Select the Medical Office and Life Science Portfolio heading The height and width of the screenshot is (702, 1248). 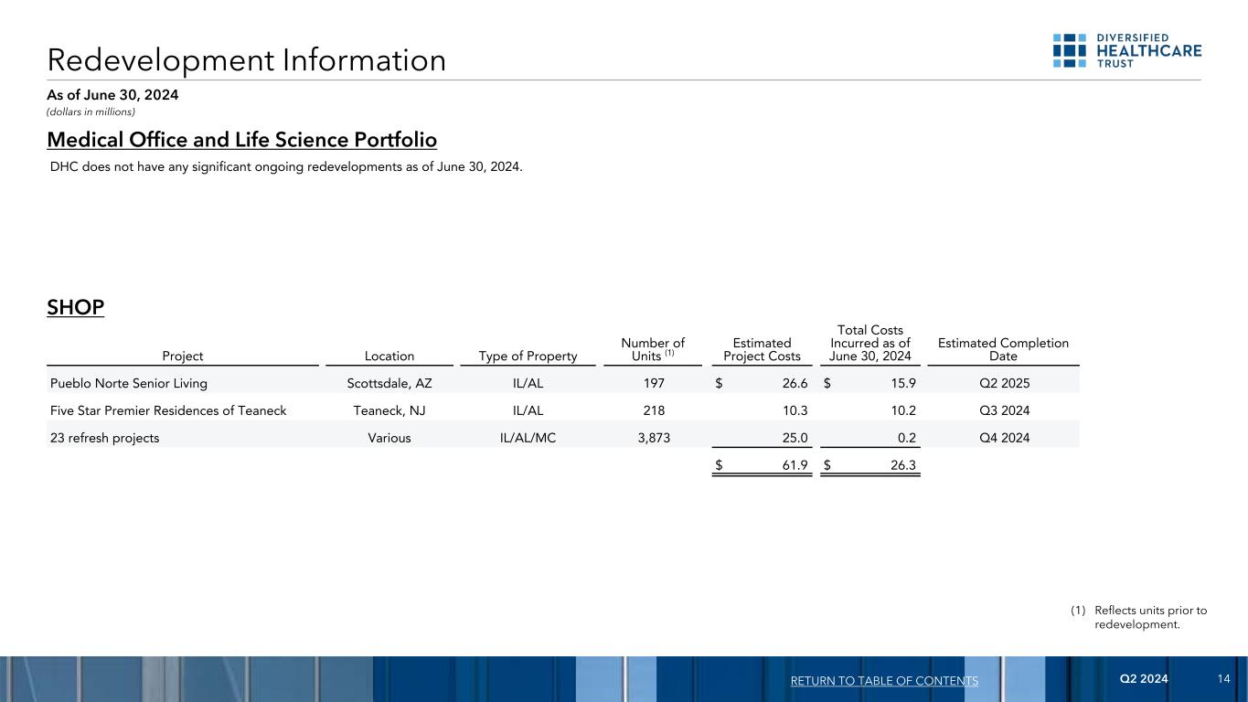click(241, 140)
